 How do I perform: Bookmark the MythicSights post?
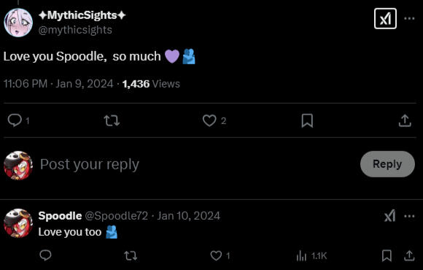click(307, 120)
